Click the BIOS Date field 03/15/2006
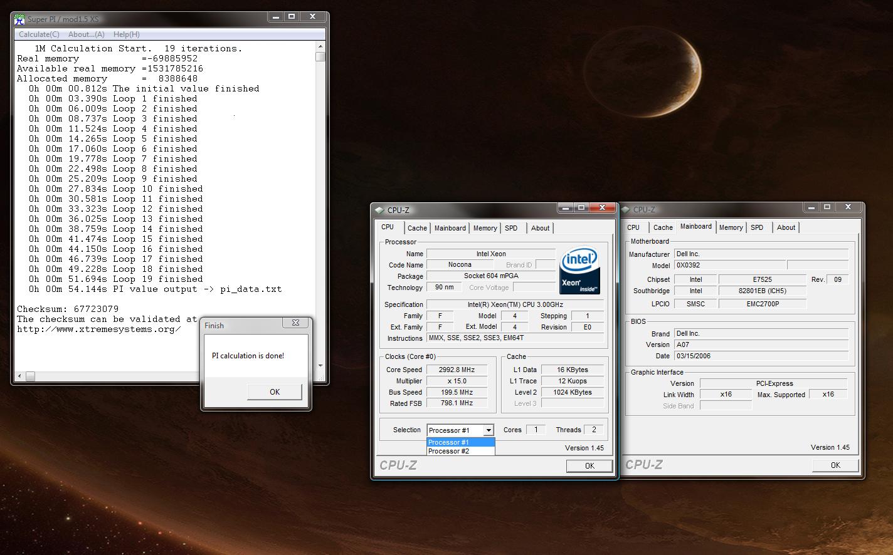 761,356
